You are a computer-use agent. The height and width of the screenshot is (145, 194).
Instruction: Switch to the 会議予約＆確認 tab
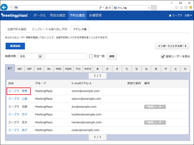point(17,29)
